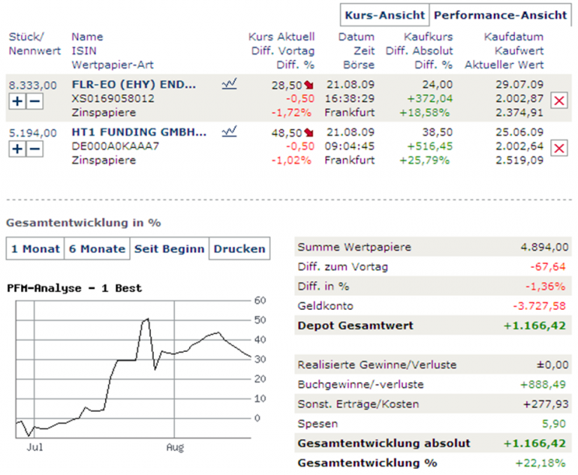Switch to Kurs-Ansicht tab
Image resolution: width=578 pixels, height=475 pixels.
[384, 15]
